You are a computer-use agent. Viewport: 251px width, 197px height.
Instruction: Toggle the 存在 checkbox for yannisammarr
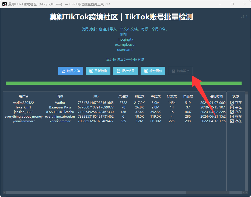(232, 121)
